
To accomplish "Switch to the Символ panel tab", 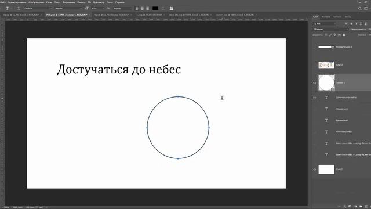I will coord(337,17).
